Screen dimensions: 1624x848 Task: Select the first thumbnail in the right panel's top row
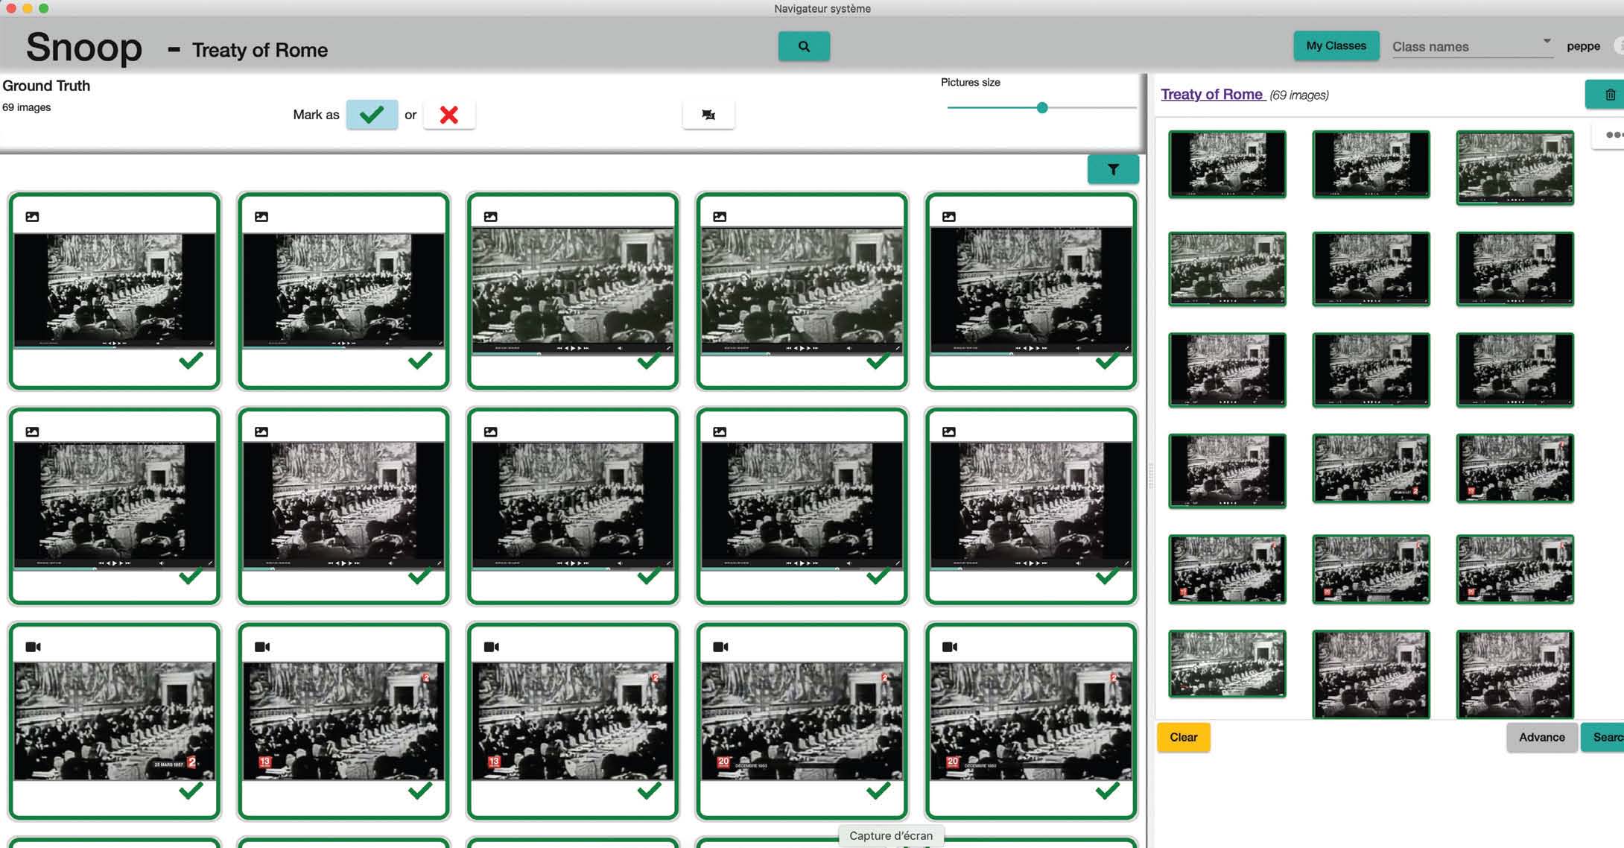point(1227,164)
